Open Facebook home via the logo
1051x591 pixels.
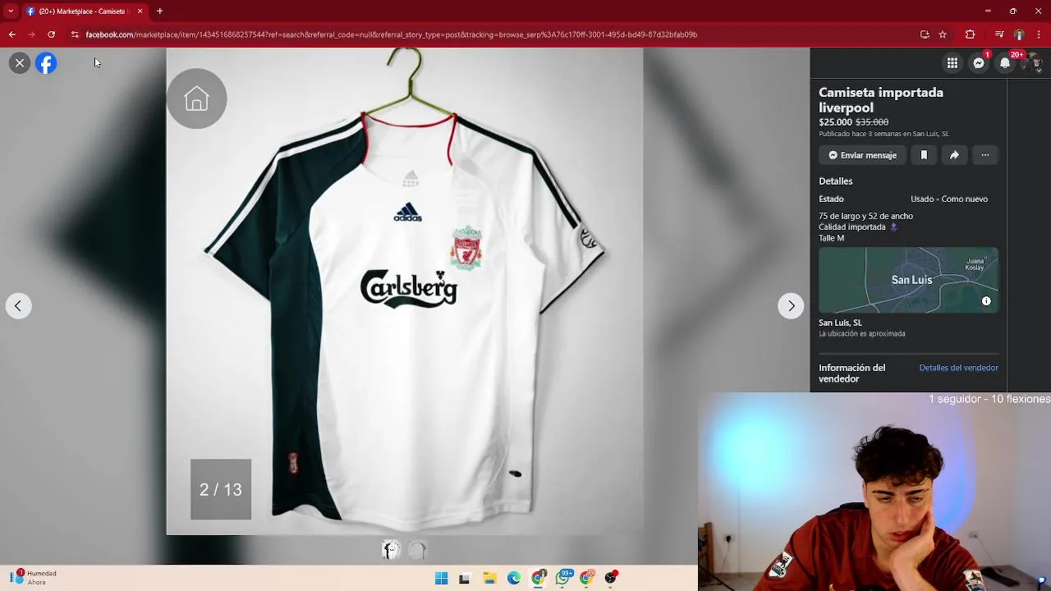point(46,63)
